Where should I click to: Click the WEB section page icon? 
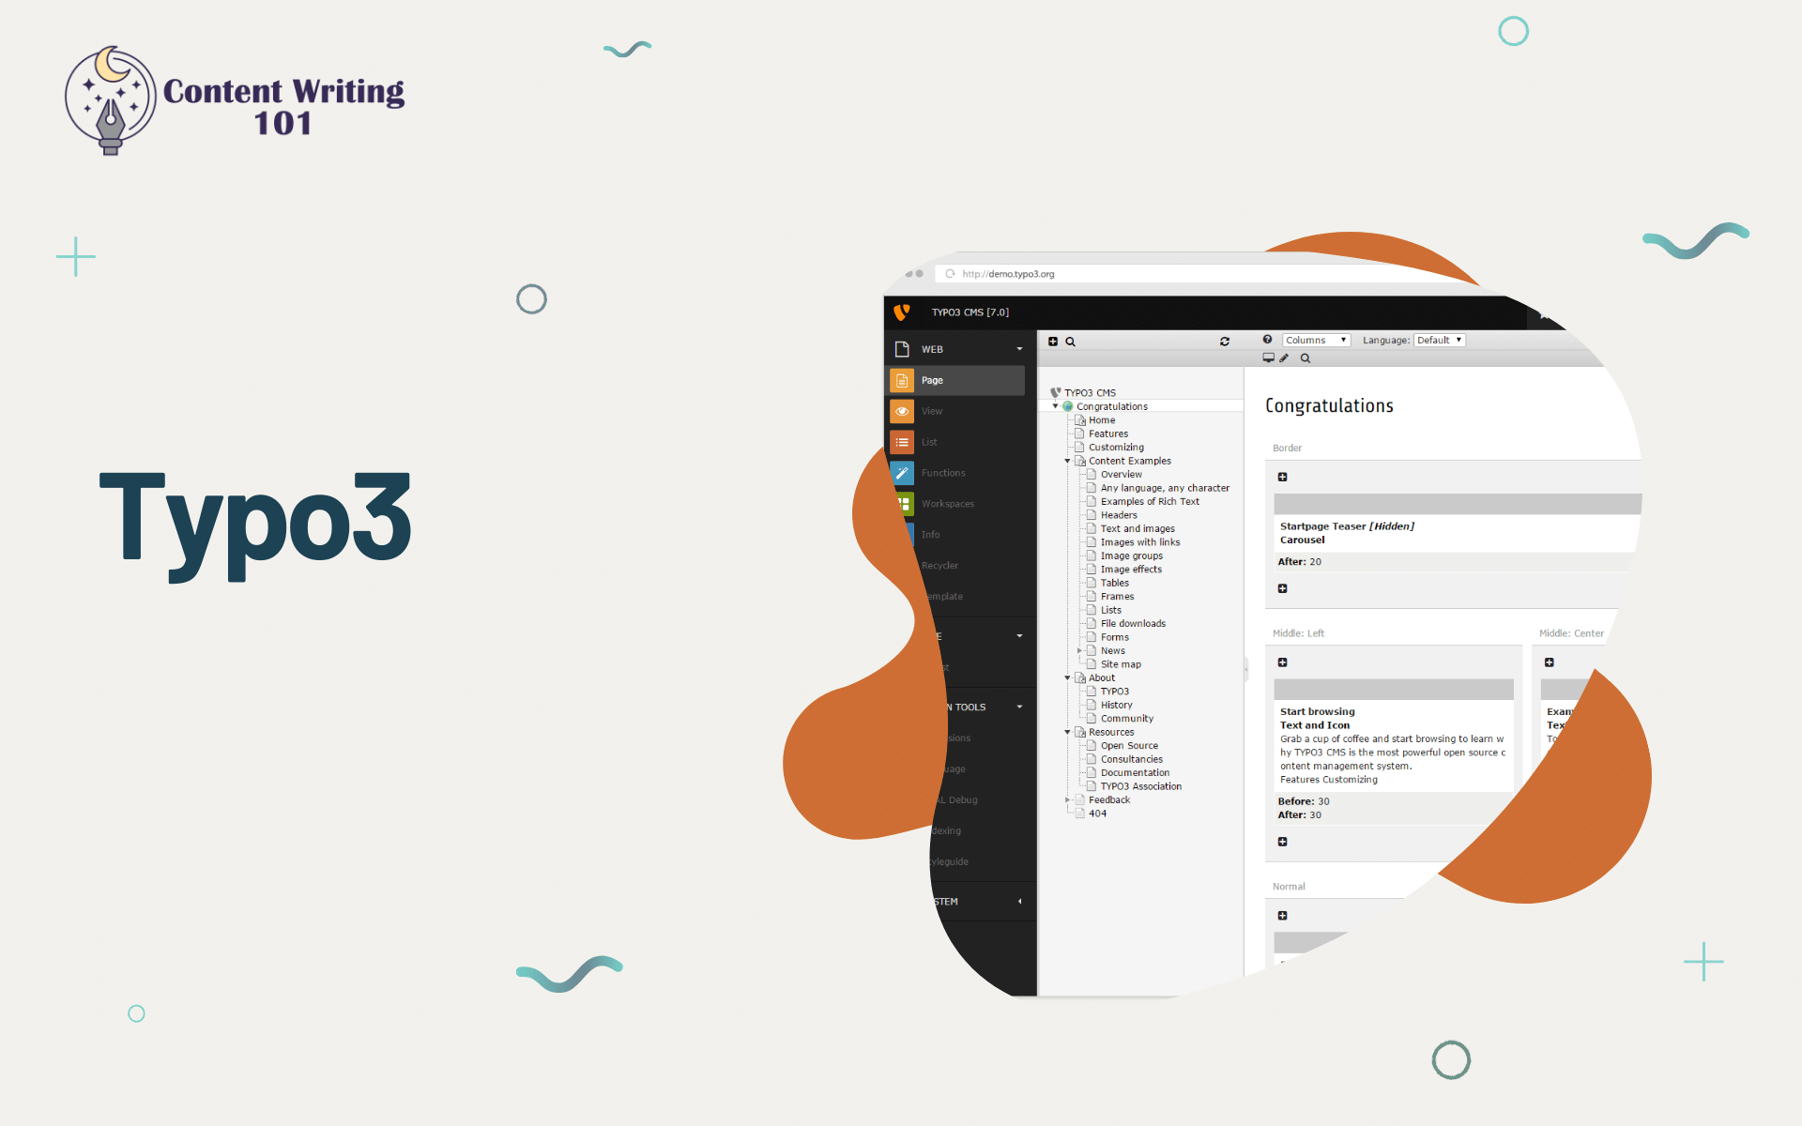(902, 349)
